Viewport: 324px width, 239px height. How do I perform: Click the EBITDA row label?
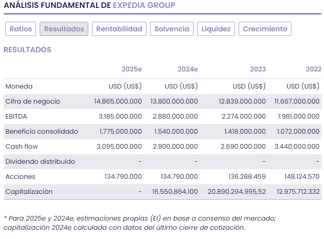point(16,117)
